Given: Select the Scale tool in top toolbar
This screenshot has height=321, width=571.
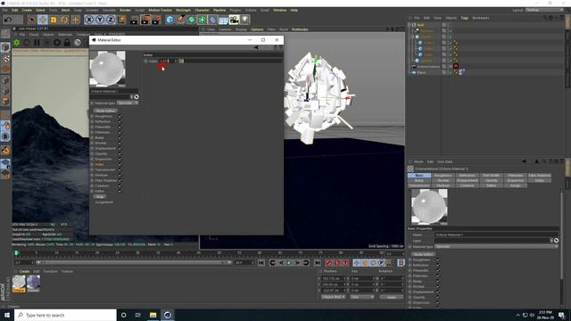Looking at the screenshot, I should [x=54, y=20].
